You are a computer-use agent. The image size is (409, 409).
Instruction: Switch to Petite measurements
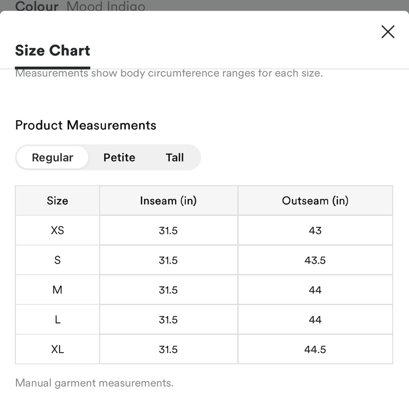119,157
